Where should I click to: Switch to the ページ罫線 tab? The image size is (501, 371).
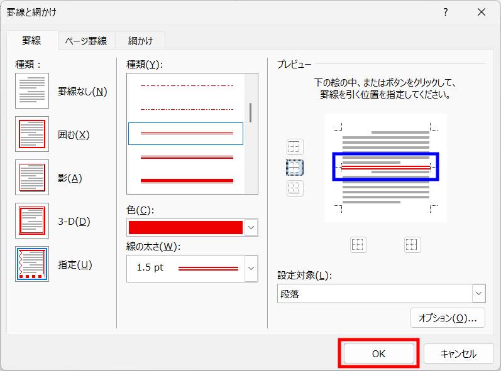tap(86, 41)
